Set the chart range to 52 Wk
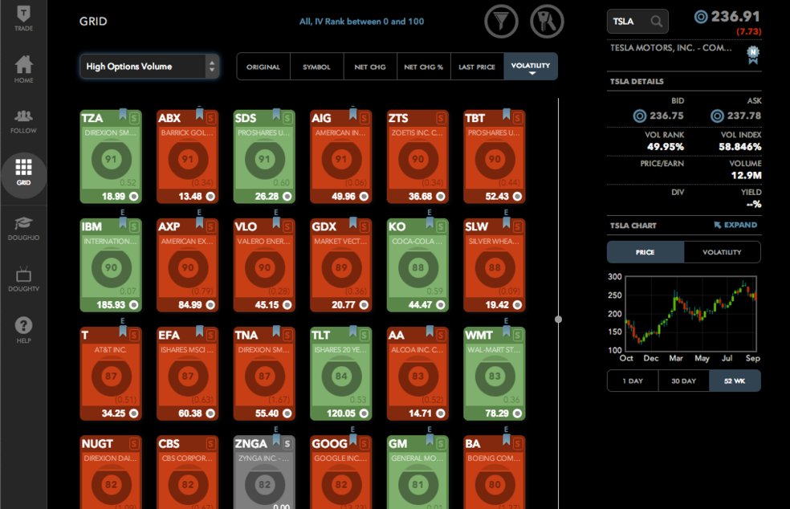The width and height of the screenshot is (790, 509). 735,381
